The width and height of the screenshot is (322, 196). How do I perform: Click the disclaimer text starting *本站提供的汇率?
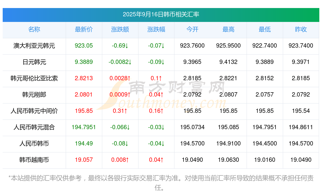(161, 183)
